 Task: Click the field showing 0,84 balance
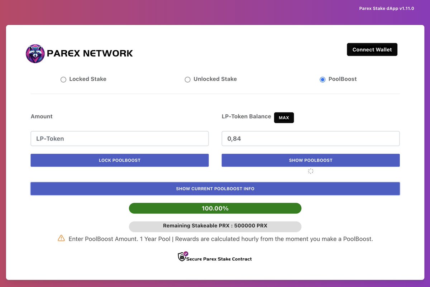coord(310,138)
